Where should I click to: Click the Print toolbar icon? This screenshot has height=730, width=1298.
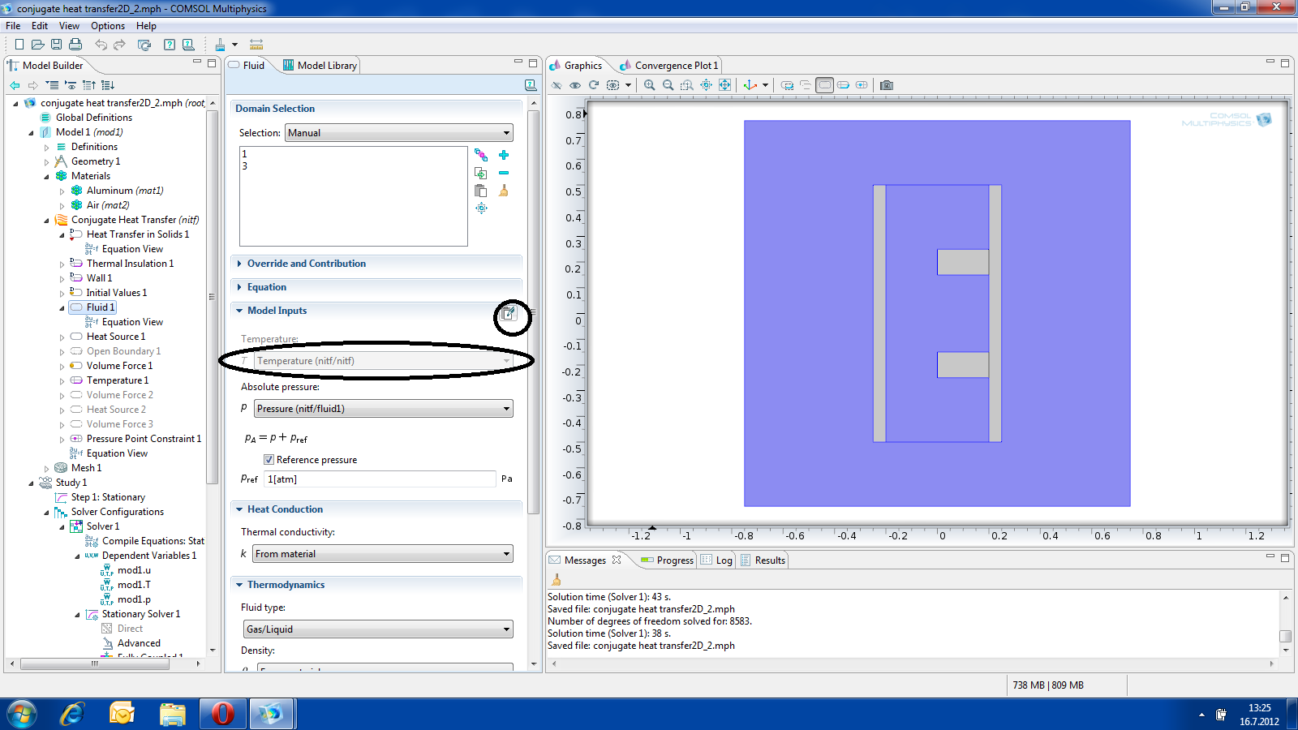75,45
